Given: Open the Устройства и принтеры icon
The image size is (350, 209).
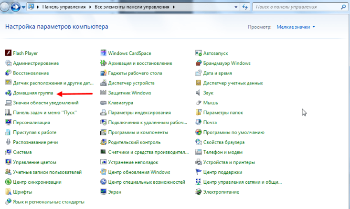Looking at the screenshot, I should pyautogui.click(x=199, y=162).
